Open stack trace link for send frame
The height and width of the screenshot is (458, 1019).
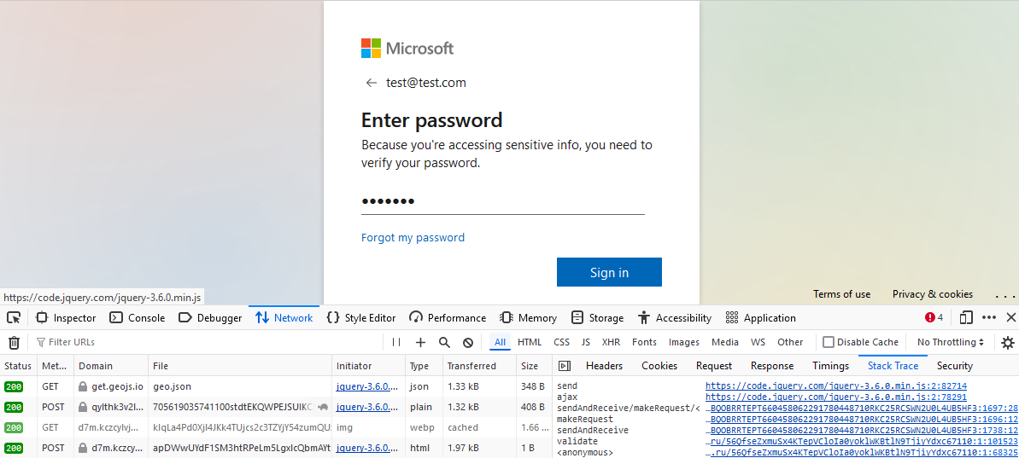tap(835, 386)
